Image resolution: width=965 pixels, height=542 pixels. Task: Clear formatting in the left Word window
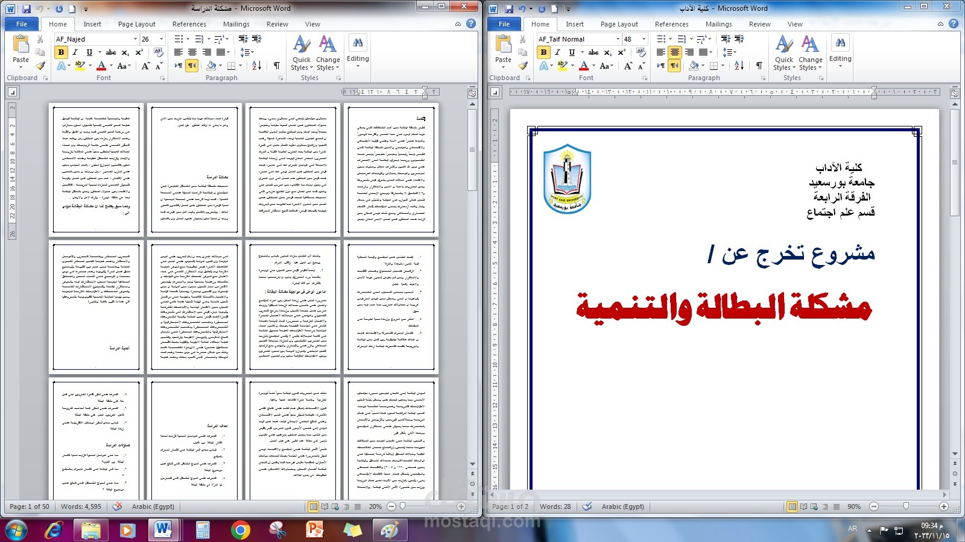159,52
